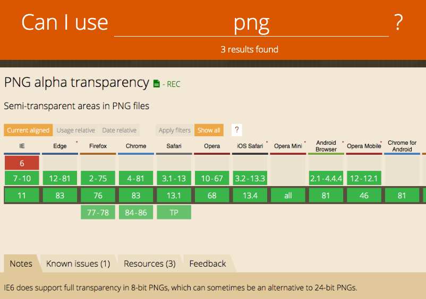Select the iOS Safari 3.2-13.3 cell
Viewport: 426px width, 299px height.
tap(250, 178)
